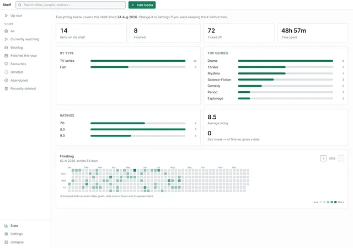The width and height of the screenshot is (353, 248).
Task: Click the Shelf logo
Action: (x=7, y=5)
